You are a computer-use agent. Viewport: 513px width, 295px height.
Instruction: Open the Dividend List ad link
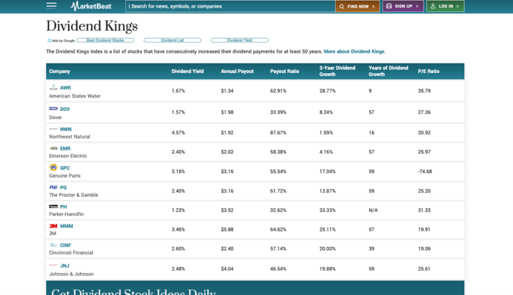[x=172, y=40]
